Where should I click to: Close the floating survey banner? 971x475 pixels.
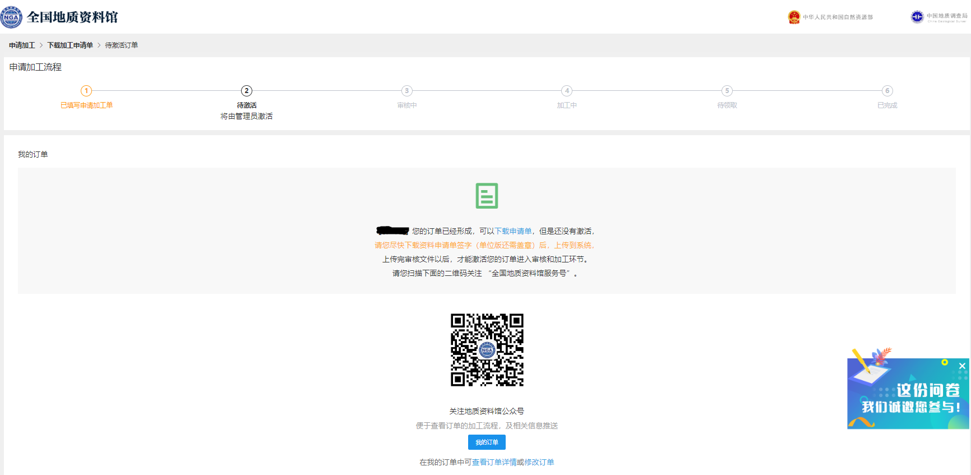click(x=962, y=366)
